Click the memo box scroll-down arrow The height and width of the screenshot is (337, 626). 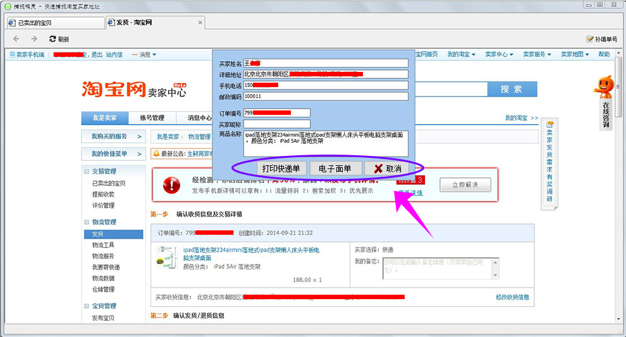click(x=496, y=275)
